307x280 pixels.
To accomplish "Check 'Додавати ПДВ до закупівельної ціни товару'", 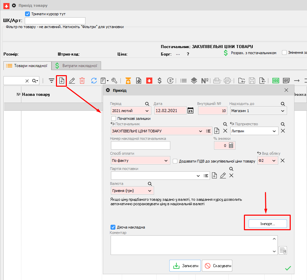I will coord(175,161).
